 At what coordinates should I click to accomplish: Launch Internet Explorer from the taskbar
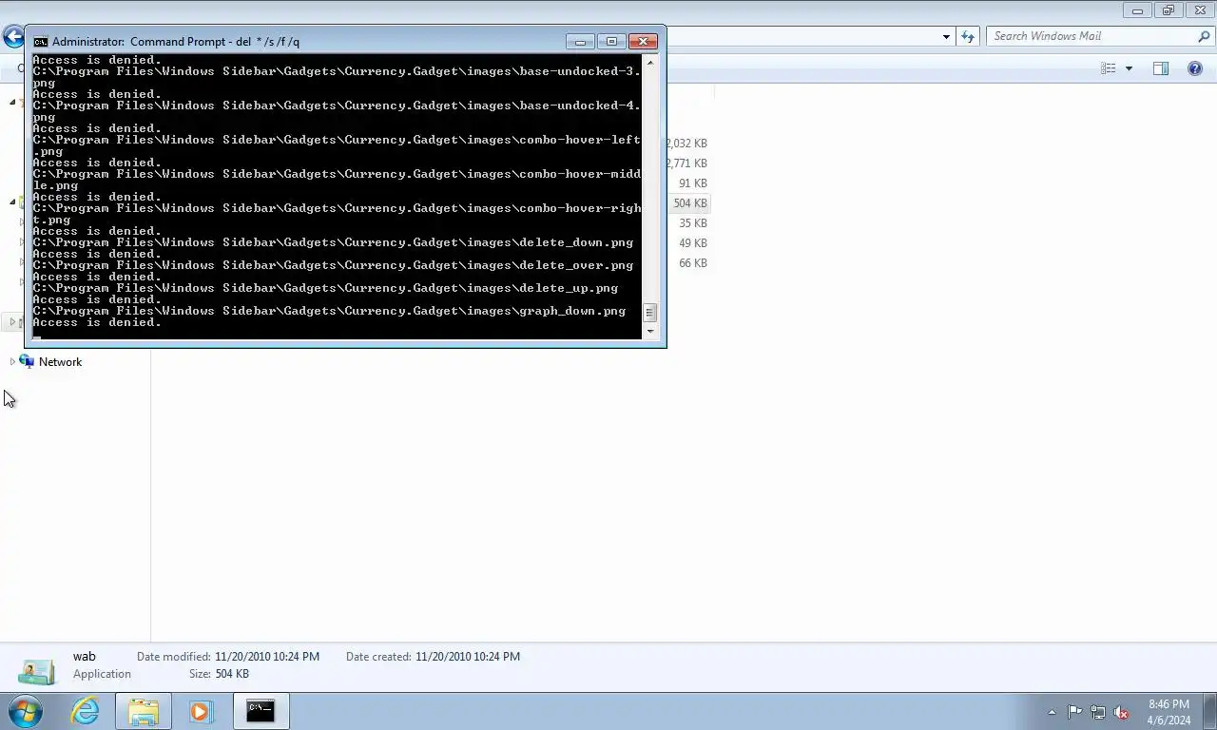pos(85,711)
